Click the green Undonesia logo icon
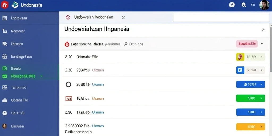The width and height of the screenshot is (272, 136). pos(15,5)
